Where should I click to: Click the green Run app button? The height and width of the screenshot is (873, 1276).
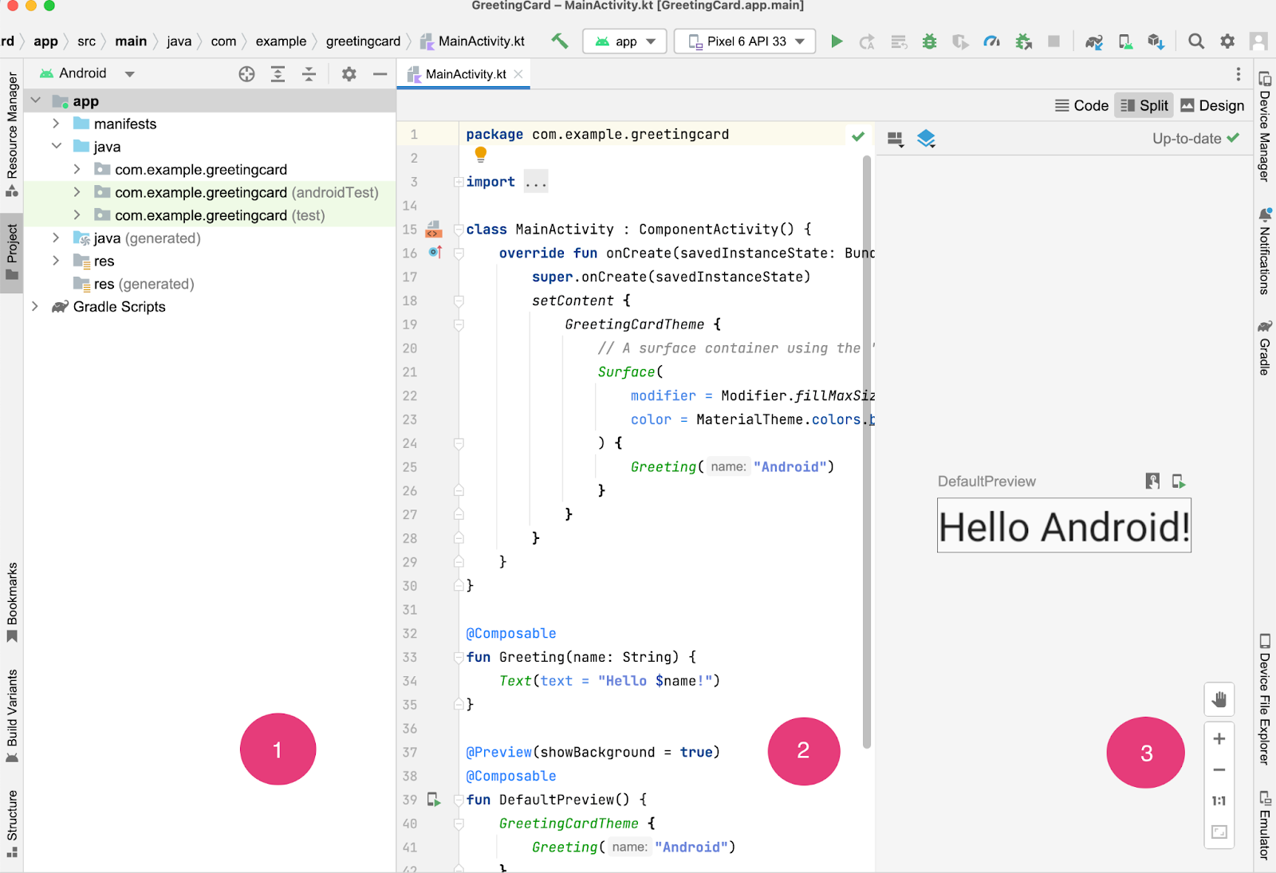(837, 41)
